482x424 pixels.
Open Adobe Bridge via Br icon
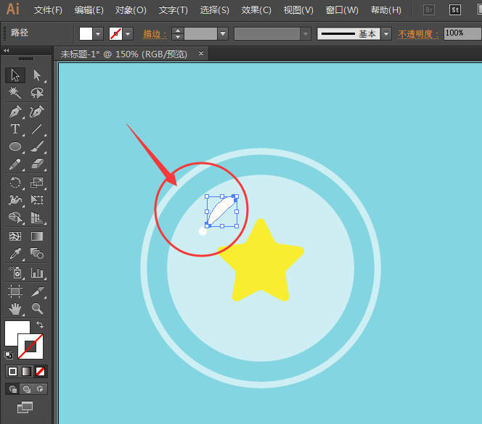[429, 10]
